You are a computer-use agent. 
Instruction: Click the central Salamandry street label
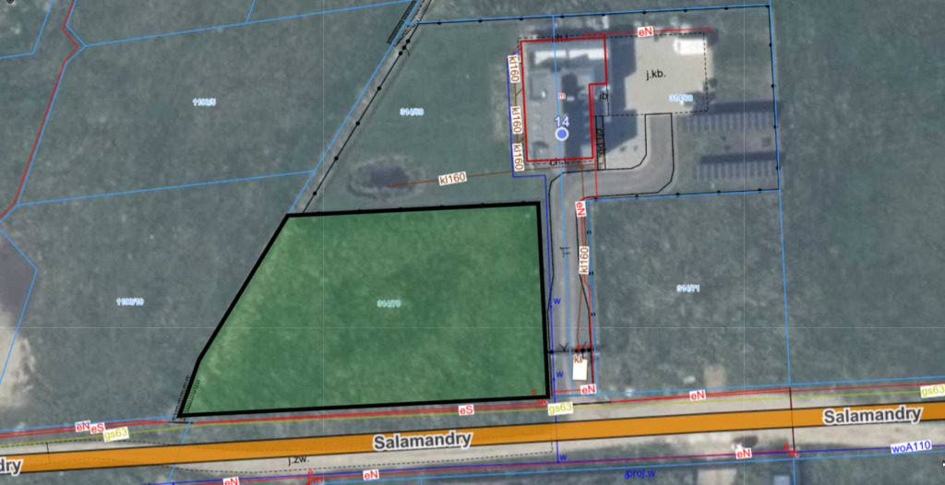423,442
